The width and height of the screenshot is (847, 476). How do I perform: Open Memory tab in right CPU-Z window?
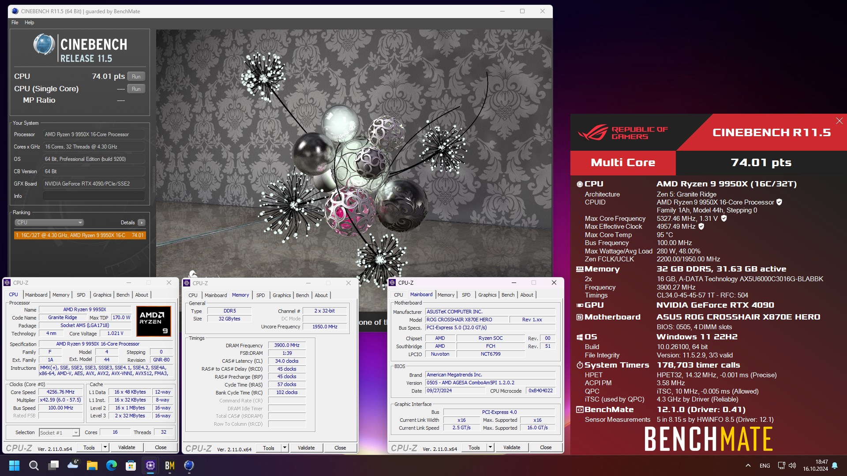click(x=446, y=295)
